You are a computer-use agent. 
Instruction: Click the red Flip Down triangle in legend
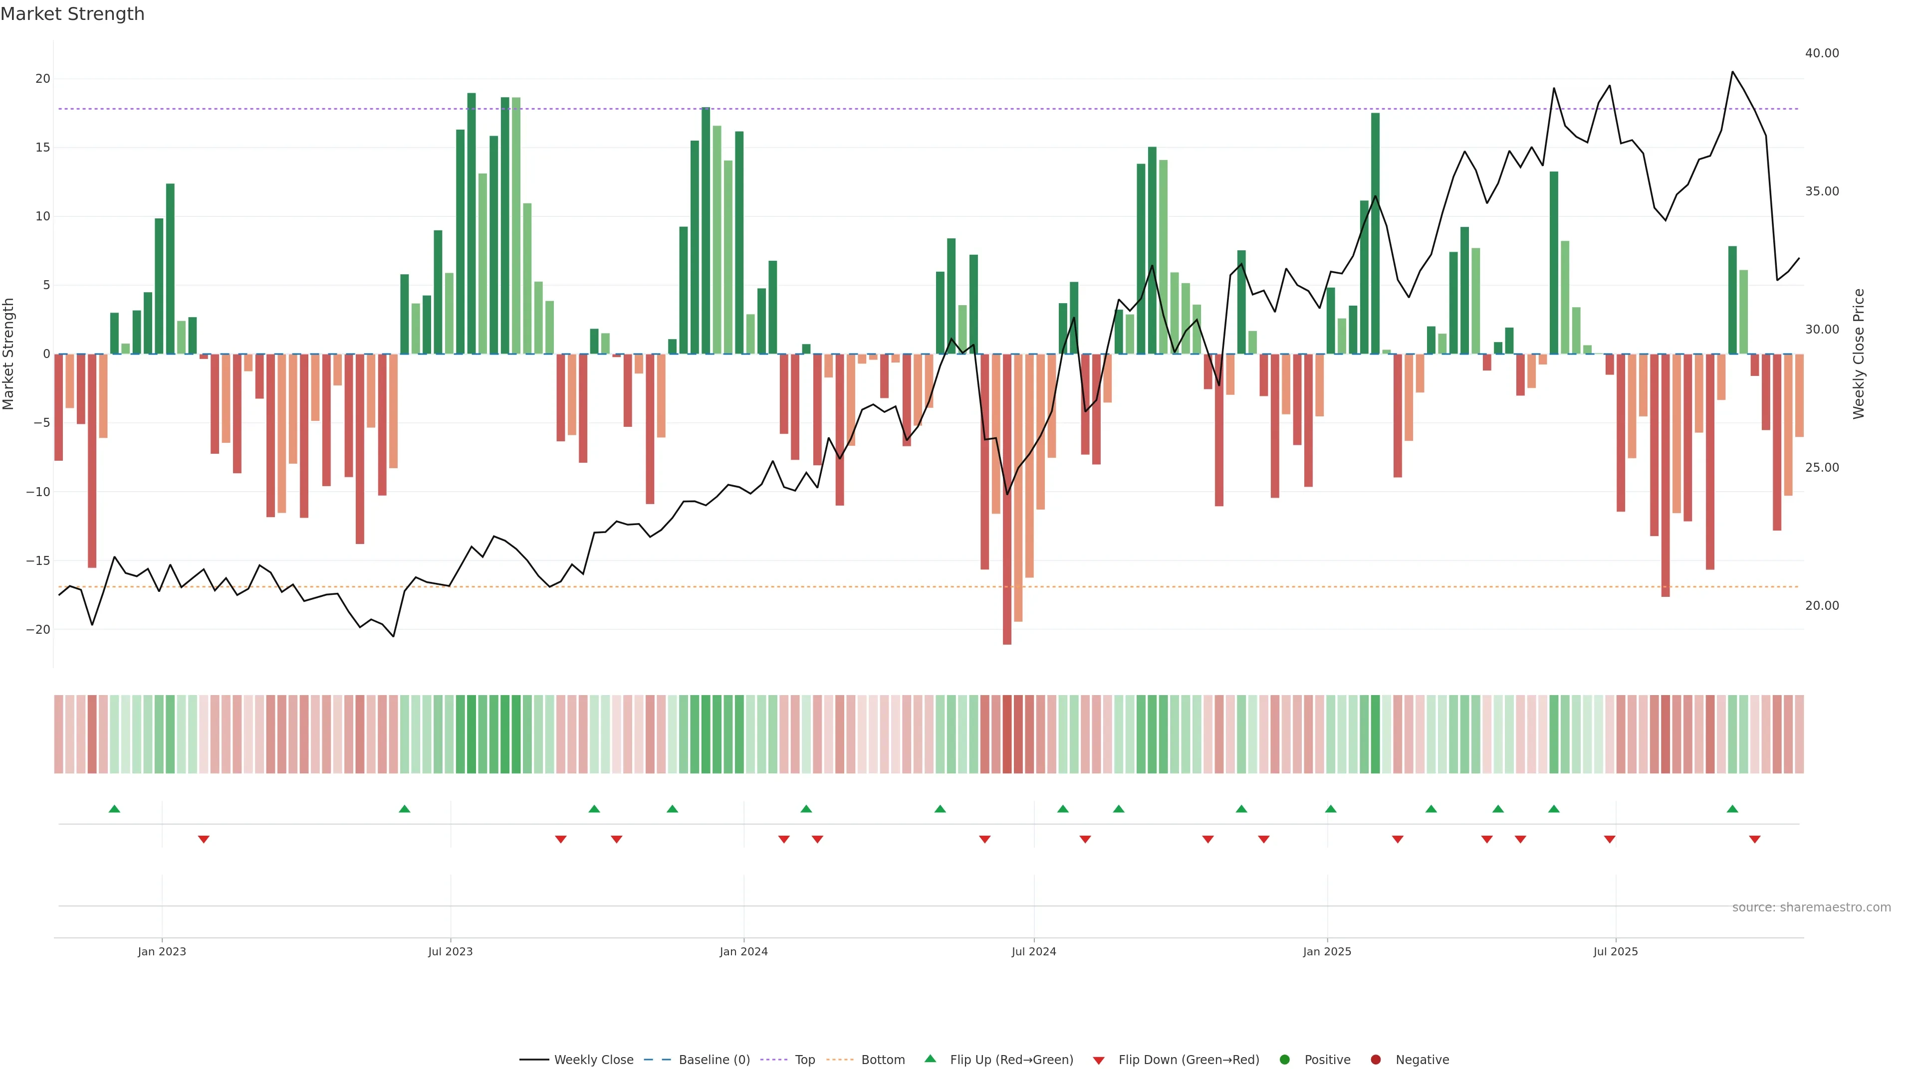coord(1099,1061)
